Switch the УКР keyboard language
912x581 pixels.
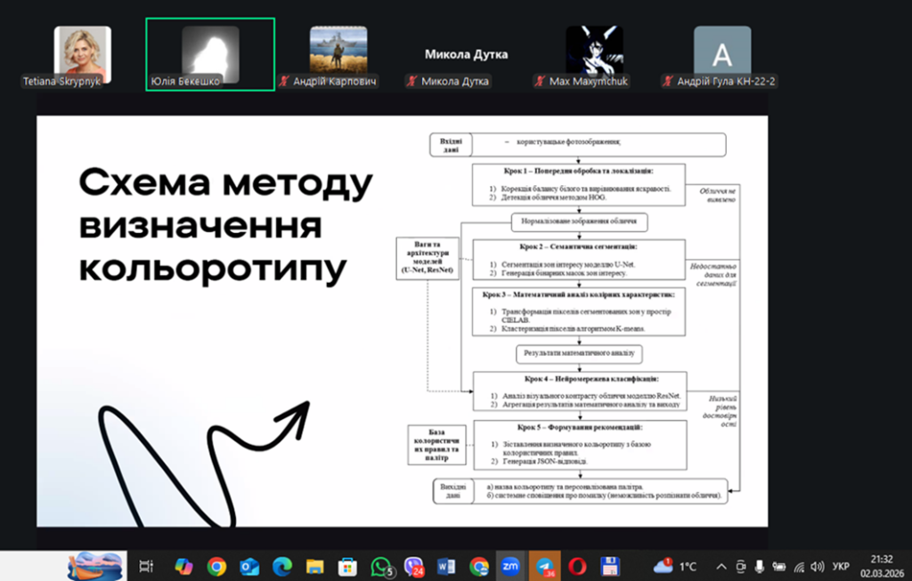(x=840, y=566)
